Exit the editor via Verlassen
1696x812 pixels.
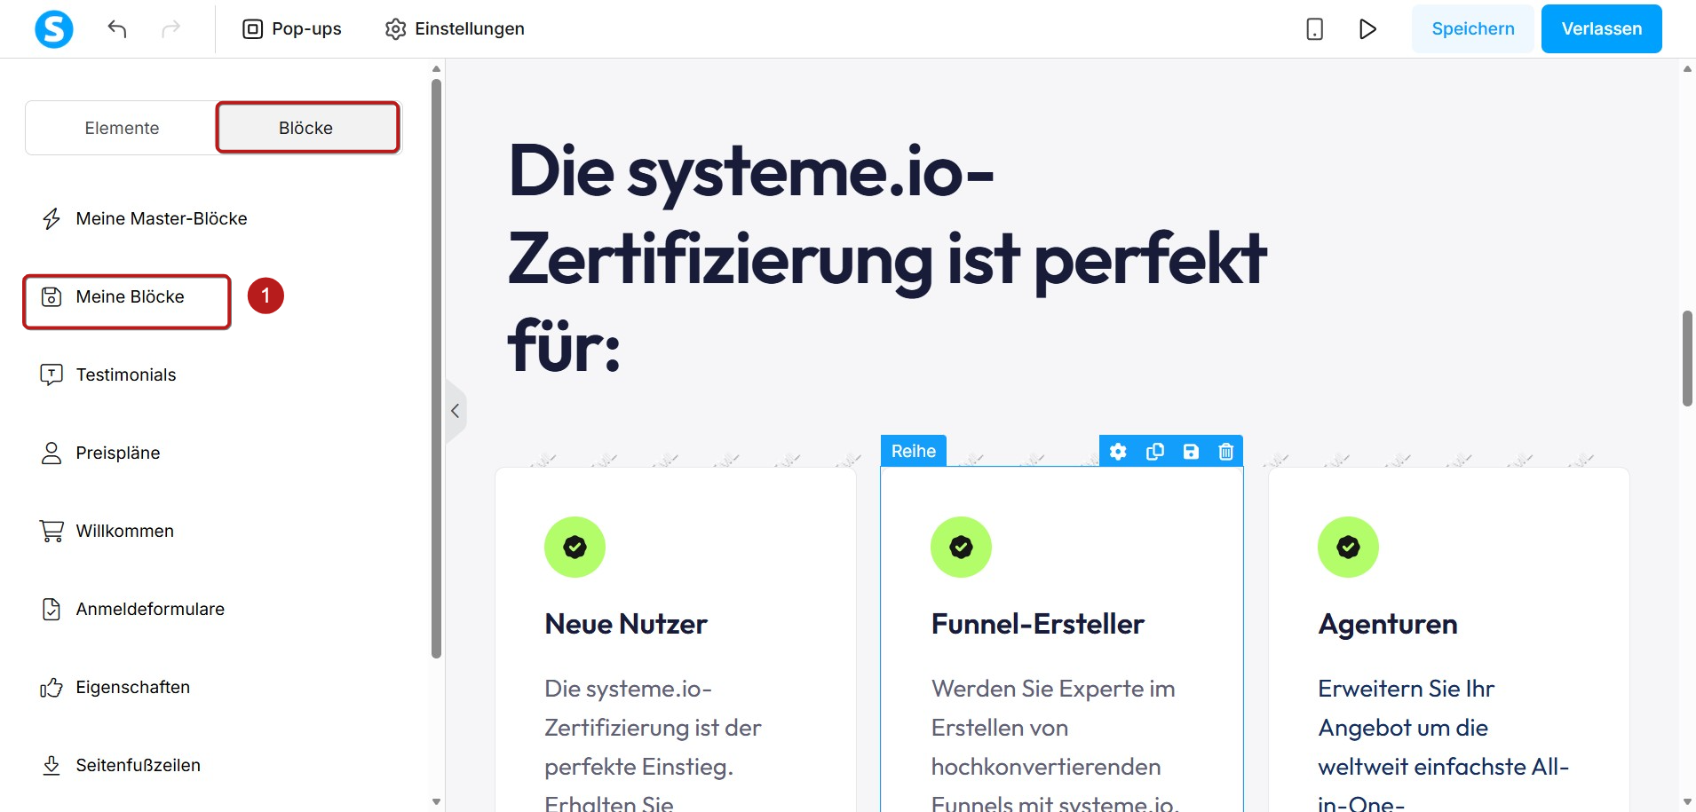click(x=1602, y=28)
